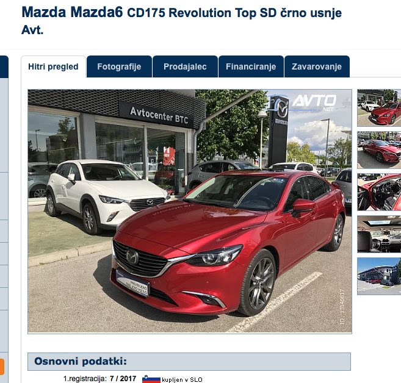Click the AVTO.NET watermark logo

click(314, 102)
